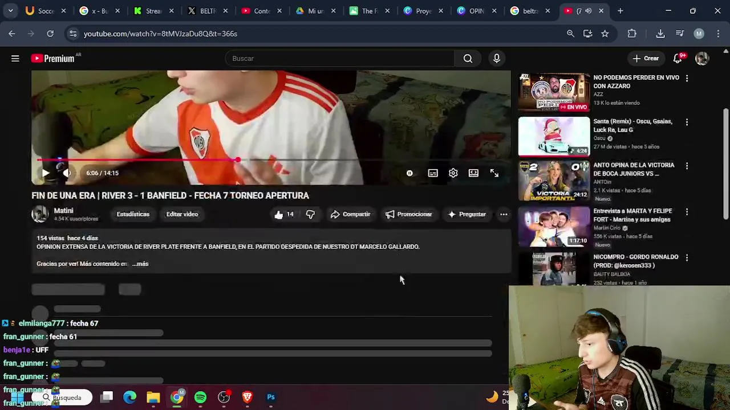Open Microsoft Edge from the taskbar
The image size is (730, 410).
(x=130, y=397)
